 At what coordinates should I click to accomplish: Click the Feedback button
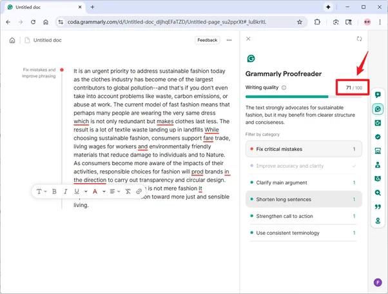pyautogui.click(x=207, y=40)
